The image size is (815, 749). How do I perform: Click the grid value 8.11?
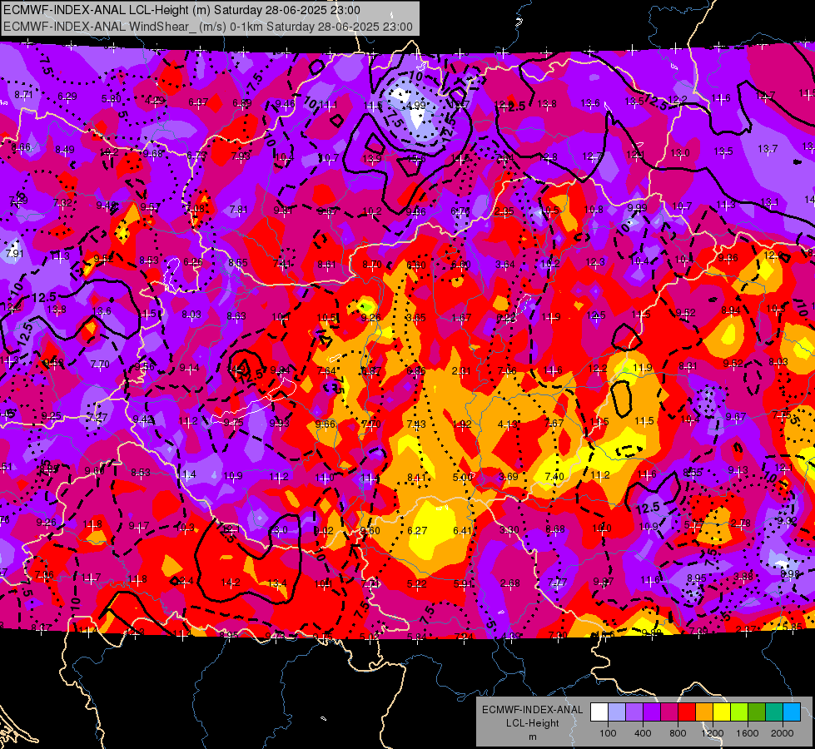tap(416, 477)
